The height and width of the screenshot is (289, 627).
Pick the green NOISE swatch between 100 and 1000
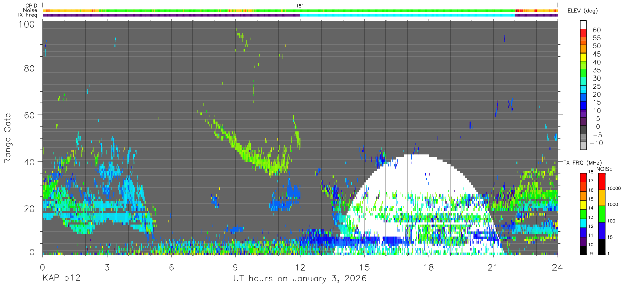[601, 214]
